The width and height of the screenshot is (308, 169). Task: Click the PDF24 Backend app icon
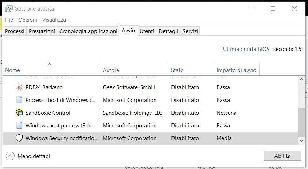[19, 87]
